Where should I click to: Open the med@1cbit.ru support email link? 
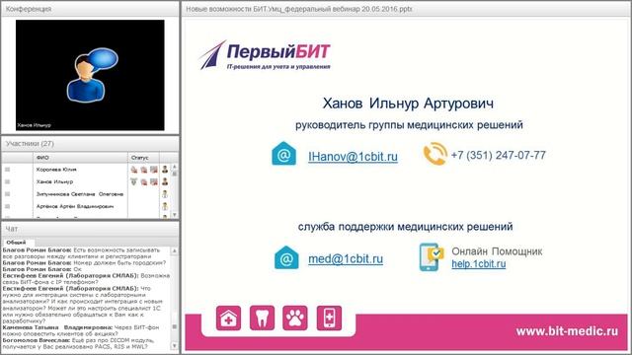(346, 258)
